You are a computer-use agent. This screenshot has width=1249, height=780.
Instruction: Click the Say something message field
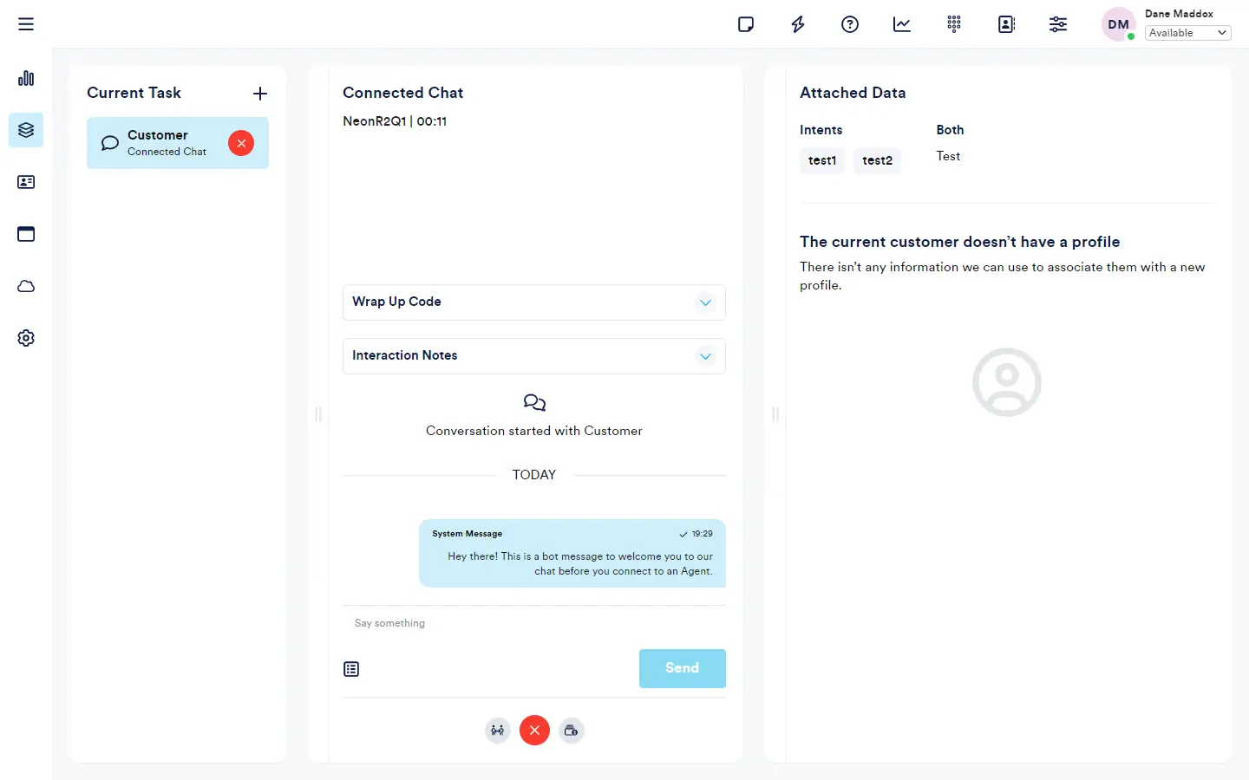[x=533, y=623]
